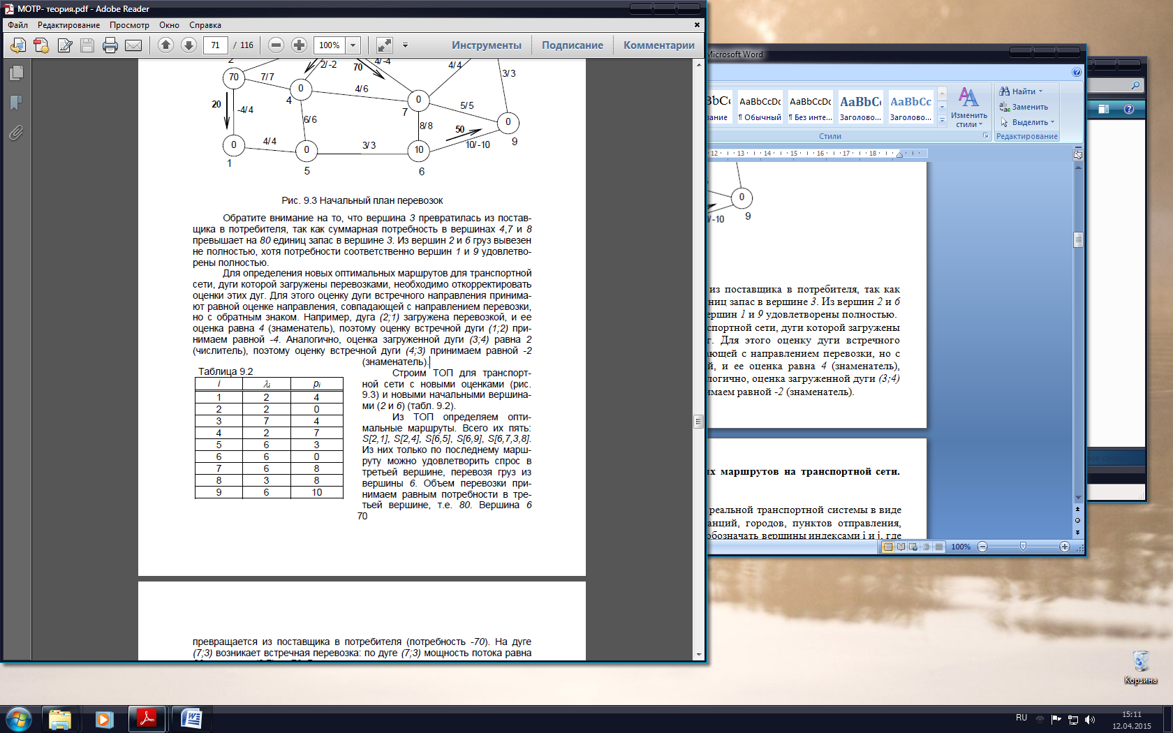The height and width of the screenshot is (733, 1173).
Task: Open Windows Media Player from the taskbar
Action: pos(104,718)
